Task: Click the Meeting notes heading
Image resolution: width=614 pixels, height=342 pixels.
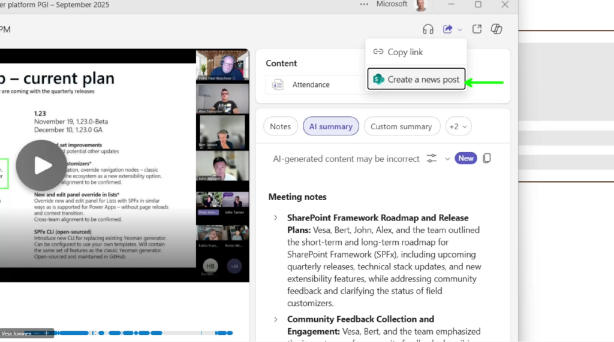Action: (297, 197)
